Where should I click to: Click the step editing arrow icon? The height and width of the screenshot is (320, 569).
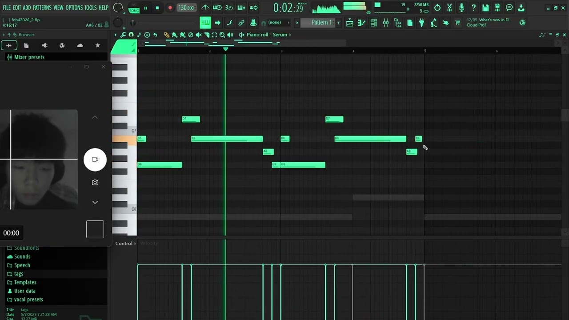coord(217,23)
